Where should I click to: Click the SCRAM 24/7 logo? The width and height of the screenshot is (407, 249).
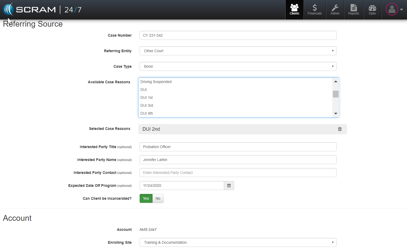click(x=42, y=9)
